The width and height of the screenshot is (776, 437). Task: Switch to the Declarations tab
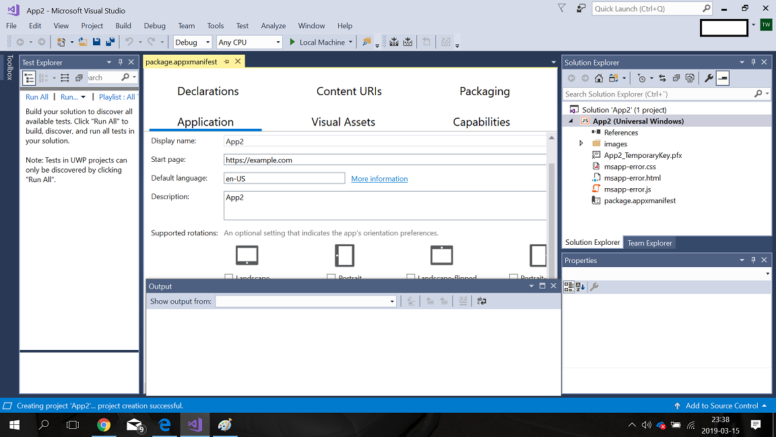pos(208,91)
